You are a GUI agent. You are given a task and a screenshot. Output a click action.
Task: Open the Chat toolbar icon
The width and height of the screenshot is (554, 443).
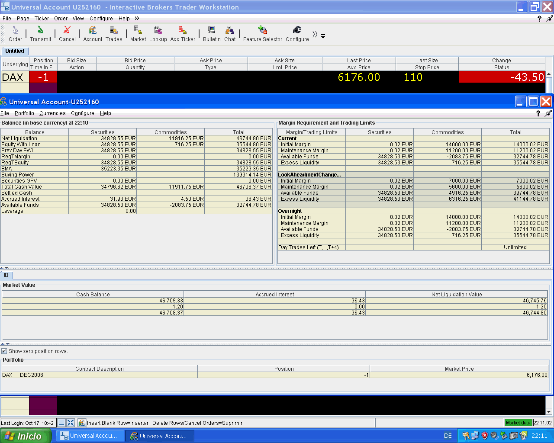[x=230, y=33]
